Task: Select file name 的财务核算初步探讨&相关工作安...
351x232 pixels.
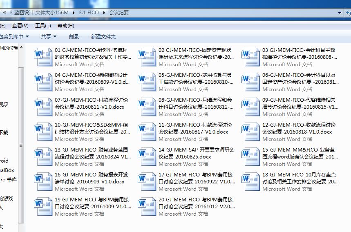Action: tap(93, 57)
